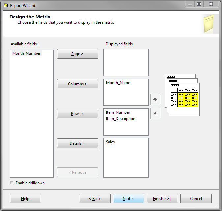Enable the drilldown checkbox
Viewport: 222px width, 211px height.
(12, 183)
